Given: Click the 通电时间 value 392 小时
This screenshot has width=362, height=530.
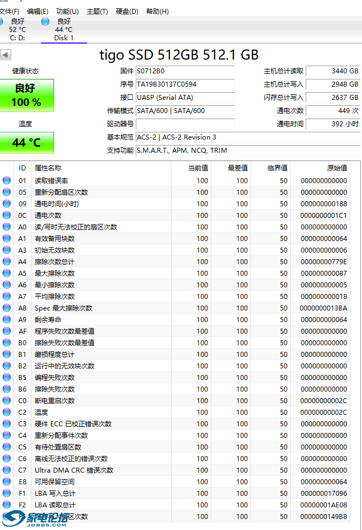Looking at the screenshot, I should click(333, 124).
